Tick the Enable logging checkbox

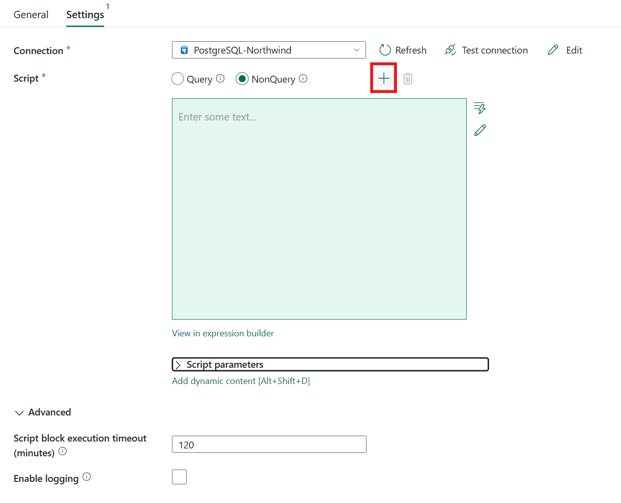[179, 477]
